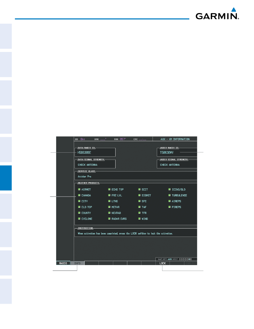Select the AUX page group indicator

(170, 259)
